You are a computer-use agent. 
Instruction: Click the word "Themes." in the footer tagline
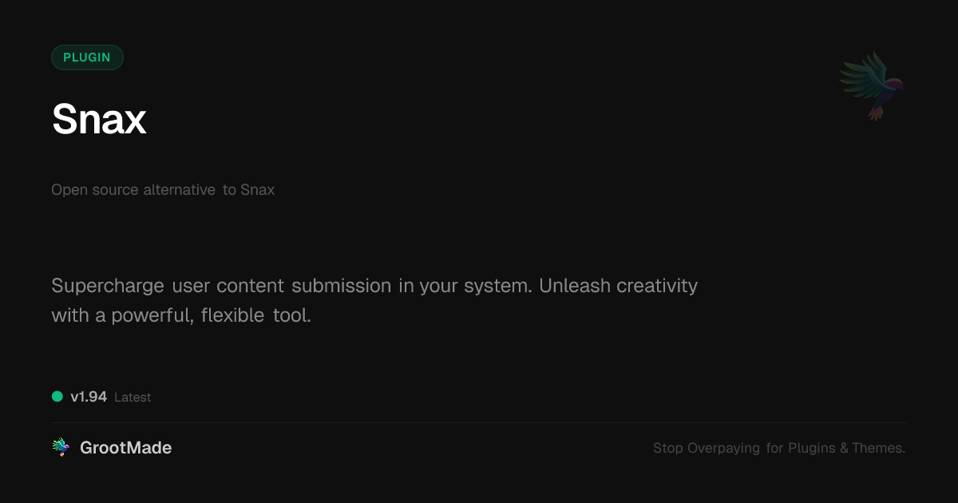click(878, 448)
